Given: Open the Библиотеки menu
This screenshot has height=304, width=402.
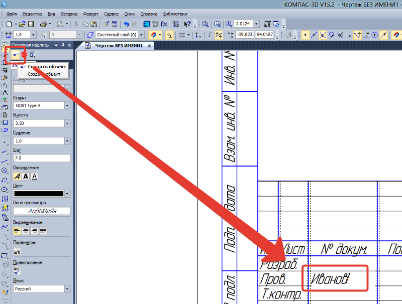Looking at the screenshot, I should pyautogui.click(x=175, y=14).
